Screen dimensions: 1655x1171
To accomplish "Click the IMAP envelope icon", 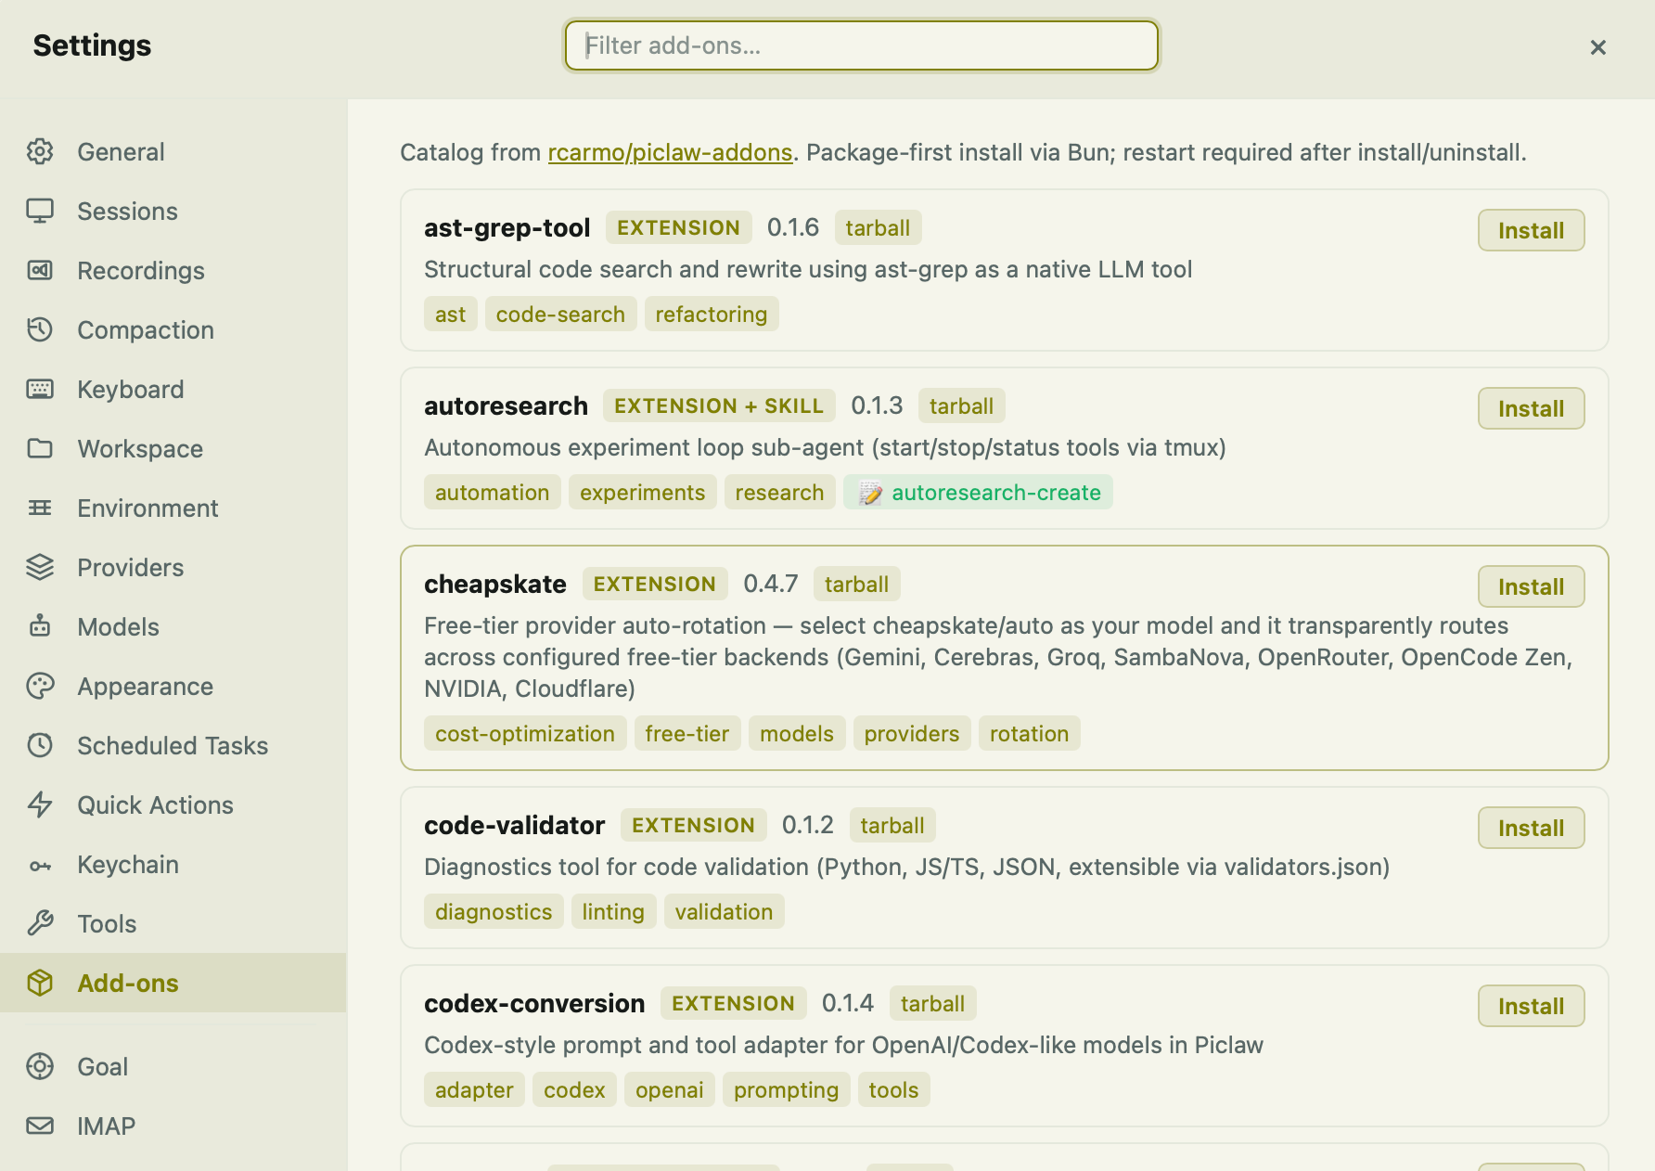I will coord(40,1126).
